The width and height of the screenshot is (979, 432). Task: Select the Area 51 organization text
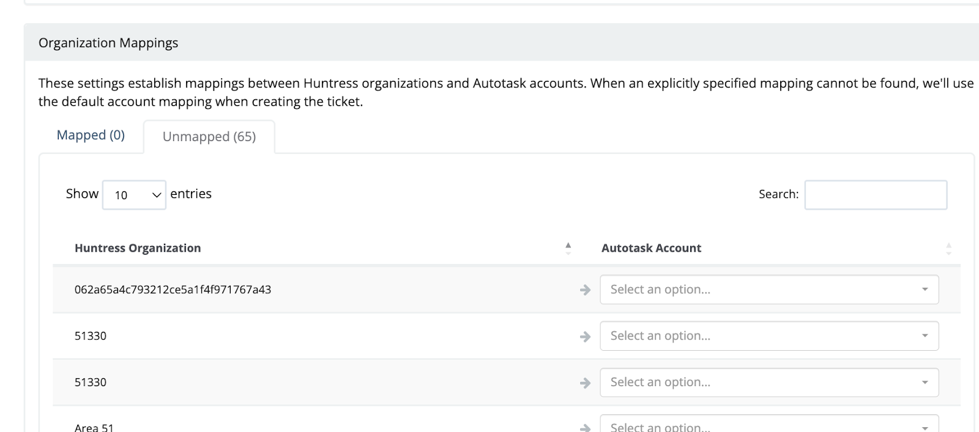(94, 428)
